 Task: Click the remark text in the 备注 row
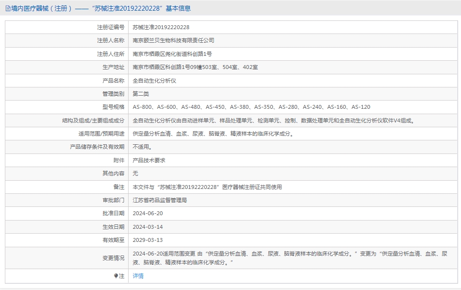(207, 187)
